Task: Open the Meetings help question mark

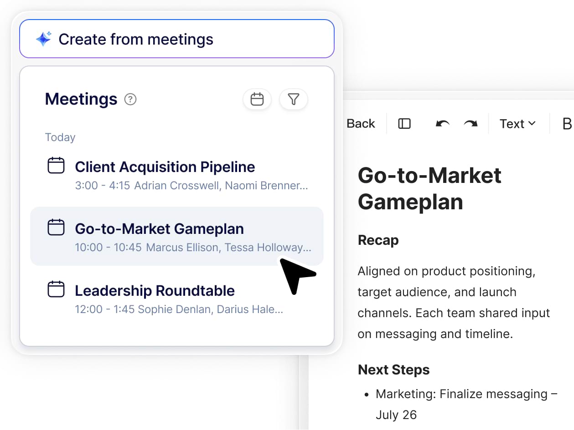Action: [x=130, y=99]
